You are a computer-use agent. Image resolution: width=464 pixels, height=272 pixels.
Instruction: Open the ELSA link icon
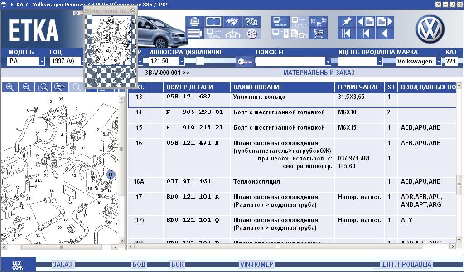280,22
